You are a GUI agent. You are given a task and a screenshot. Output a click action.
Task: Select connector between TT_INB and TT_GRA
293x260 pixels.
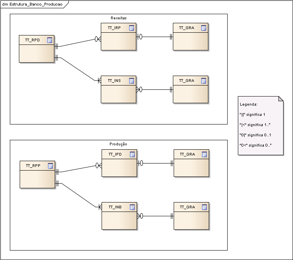(155, 216)
